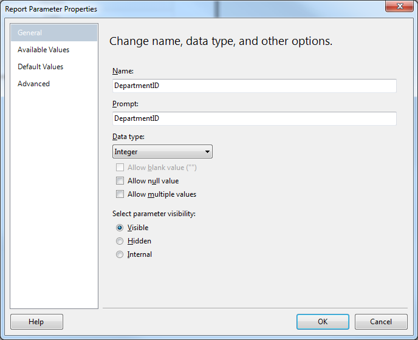The image size is (418, 340).
Task: Select the Hidden visibility option
Action: [120, 241]
